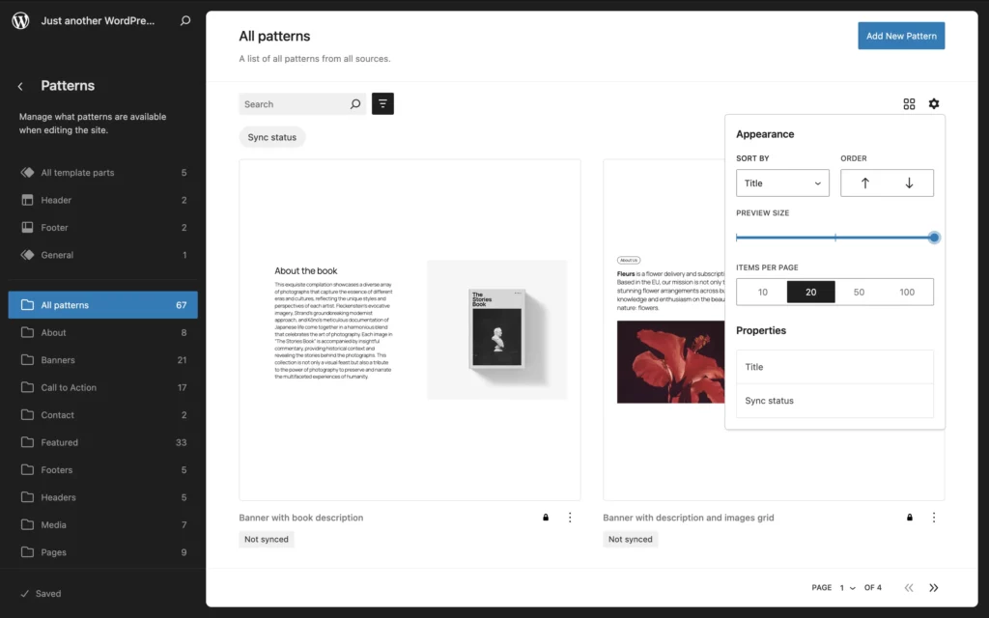This screenshot has width=989, height=618.
Task: Click the All template parts icon
Action: (x=27, y=172)
